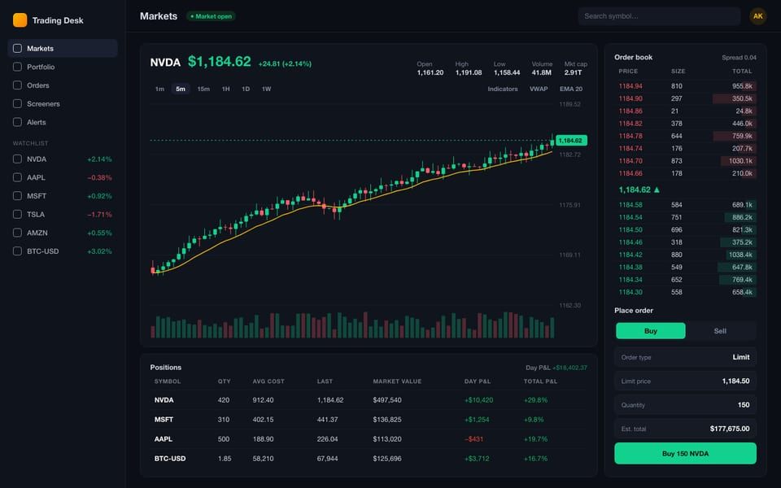This screenshot has height=488, width=781.
Task: Click the NVDA $497,540 market value
Action: [x=387, y=400]
